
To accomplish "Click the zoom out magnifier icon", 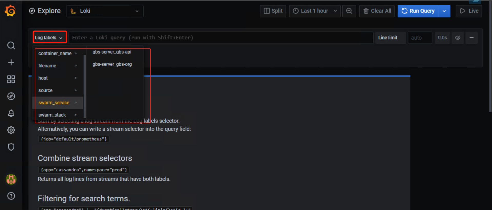I will [349, 11].
